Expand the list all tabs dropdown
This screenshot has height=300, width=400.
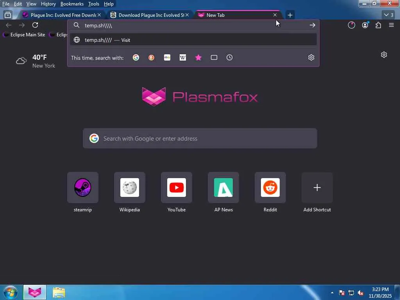click(x=389, y=15)
